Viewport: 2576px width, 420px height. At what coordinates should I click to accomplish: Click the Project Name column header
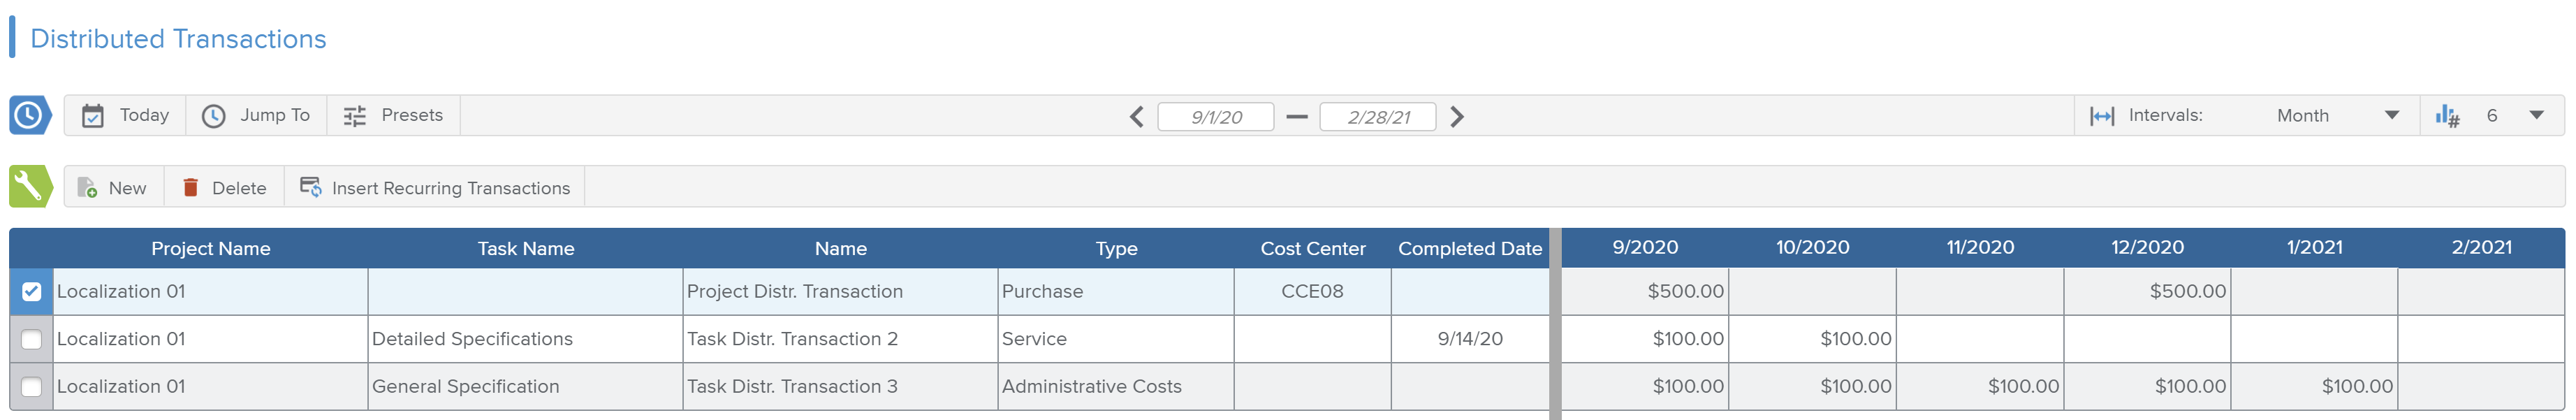(x=210, y=249)
